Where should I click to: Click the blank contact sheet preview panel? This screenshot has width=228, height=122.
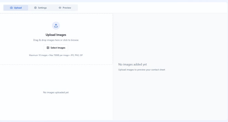pos(170,36)
